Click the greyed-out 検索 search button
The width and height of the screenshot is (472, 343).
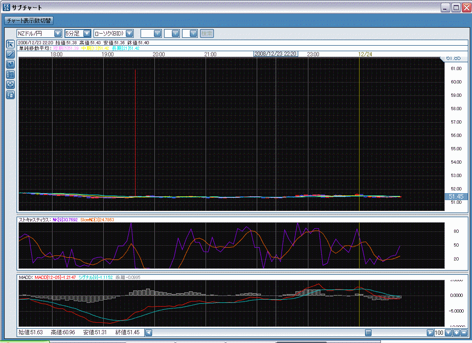(207, 33)
